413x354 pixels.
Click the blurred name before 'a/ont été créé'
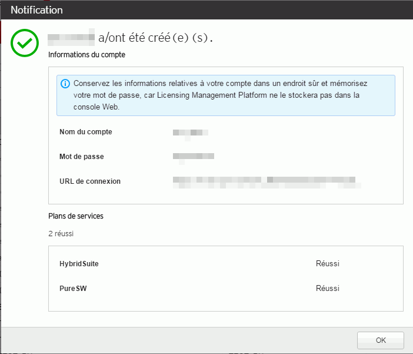tap(71, 38)
